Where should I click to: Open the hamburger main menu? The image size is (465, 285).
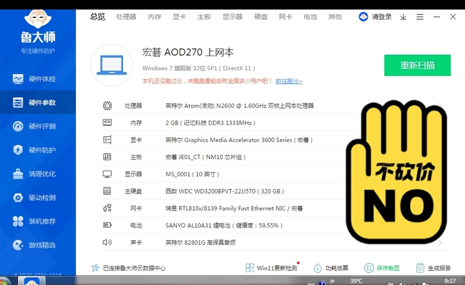(420, 17)
